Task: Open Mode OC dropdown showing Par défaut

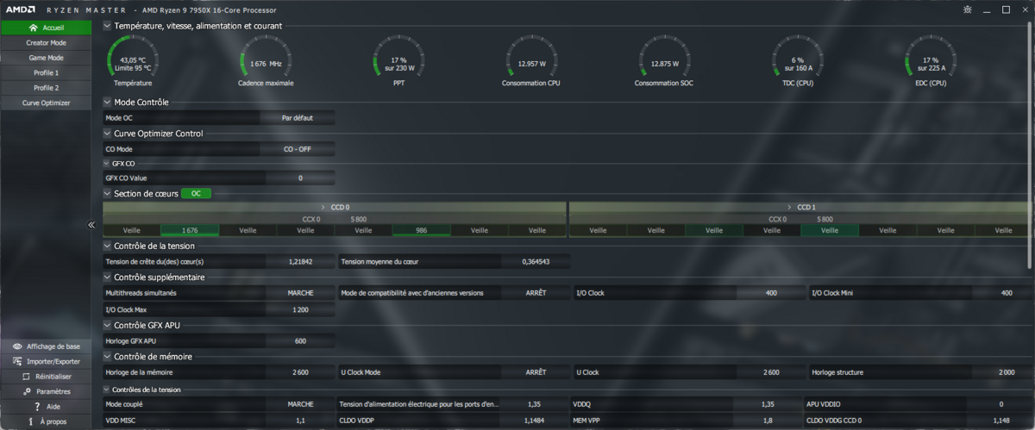Action: coord(297,118)
